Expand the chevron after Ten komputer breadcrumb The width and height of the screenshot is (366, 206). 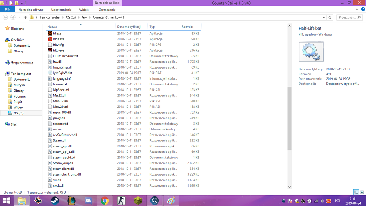point(63,18)
